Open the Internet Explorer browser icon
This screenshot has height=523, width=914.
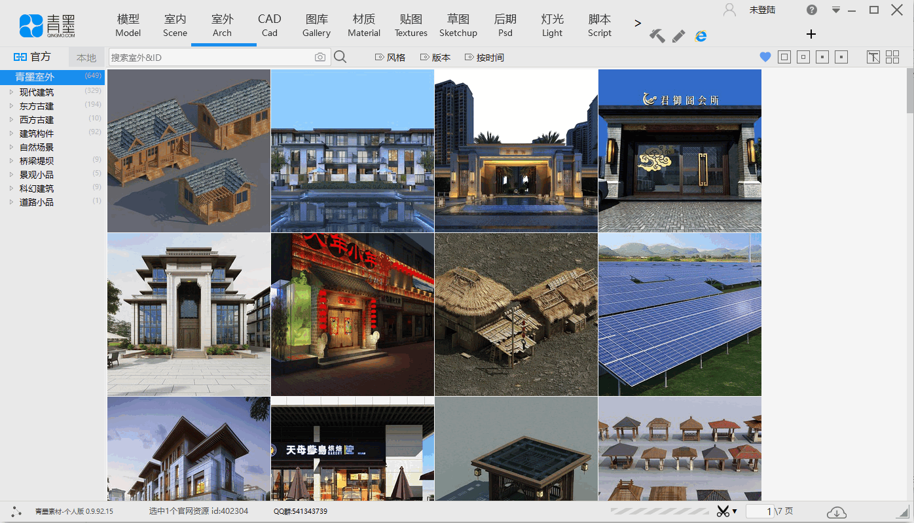(701, 36)
